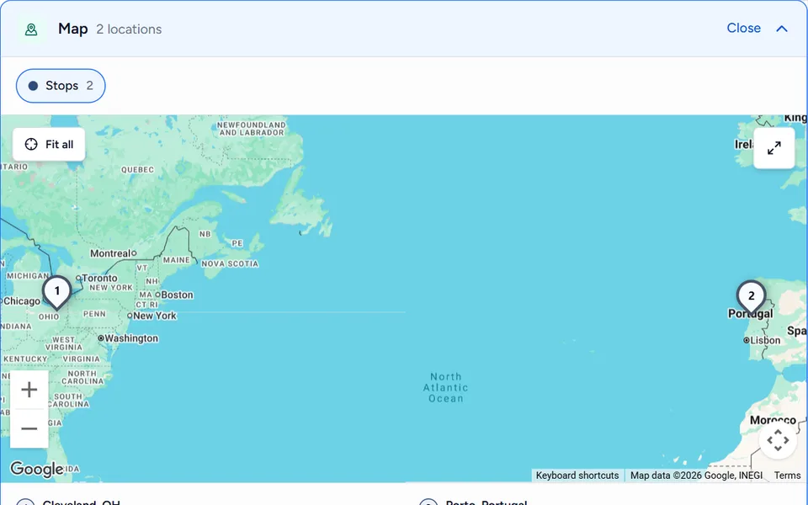Open map camera pan controls

coord(778,440)
